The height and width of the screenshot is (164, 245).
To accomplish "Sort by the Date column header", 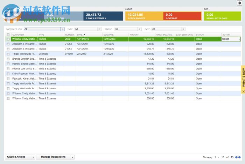I will point(80,35).
